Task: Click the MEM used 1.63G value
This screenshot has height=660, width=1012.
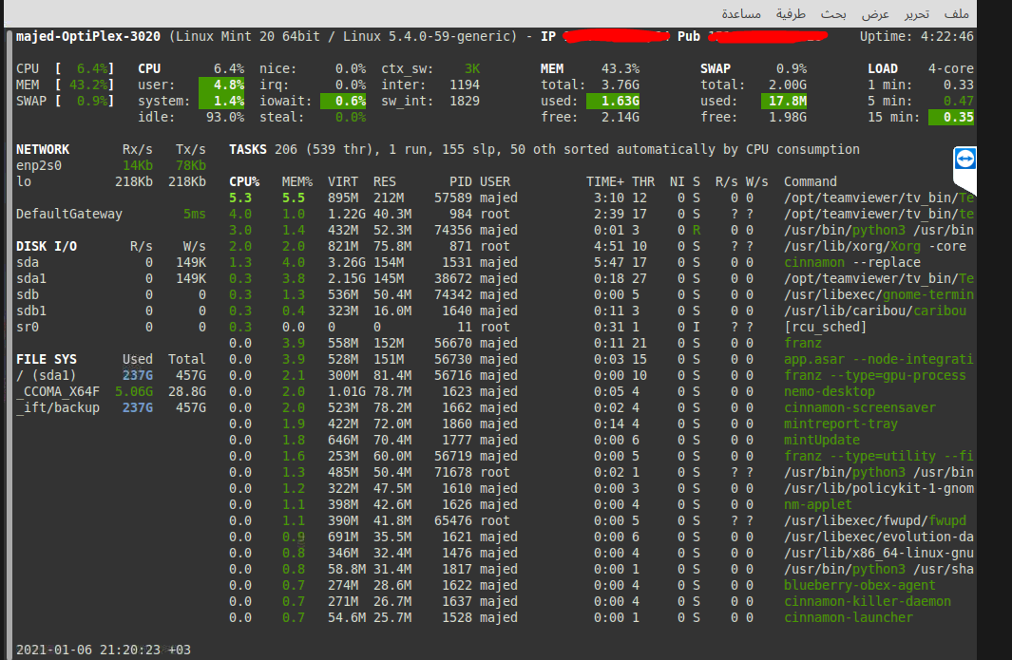Action: click(613, 102)
